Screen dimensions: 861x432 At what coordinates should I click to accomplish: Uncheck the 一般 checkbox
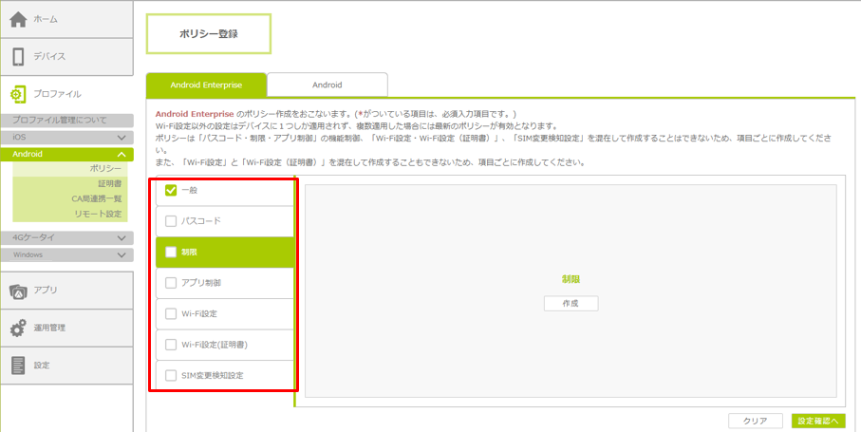(171, 190)
